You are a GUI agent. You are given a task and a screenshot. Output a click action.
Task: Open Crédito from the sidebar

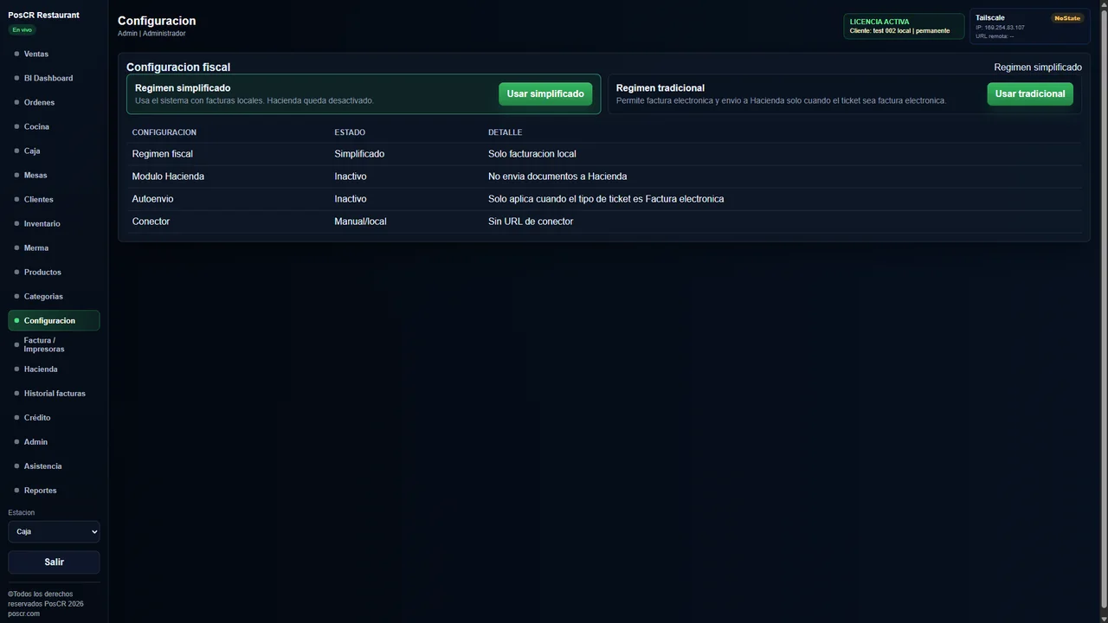coord(54,417)
